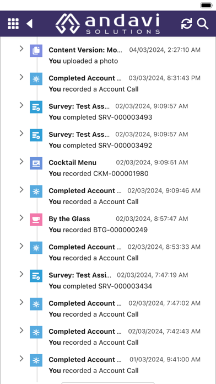Click Cocktail Menu icon for CKM-000001980

(x=36, y=163)
